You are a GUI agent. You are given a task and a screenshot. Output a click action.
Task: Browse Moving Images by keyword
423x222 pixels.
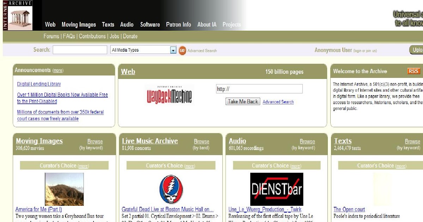pos(95,142)
